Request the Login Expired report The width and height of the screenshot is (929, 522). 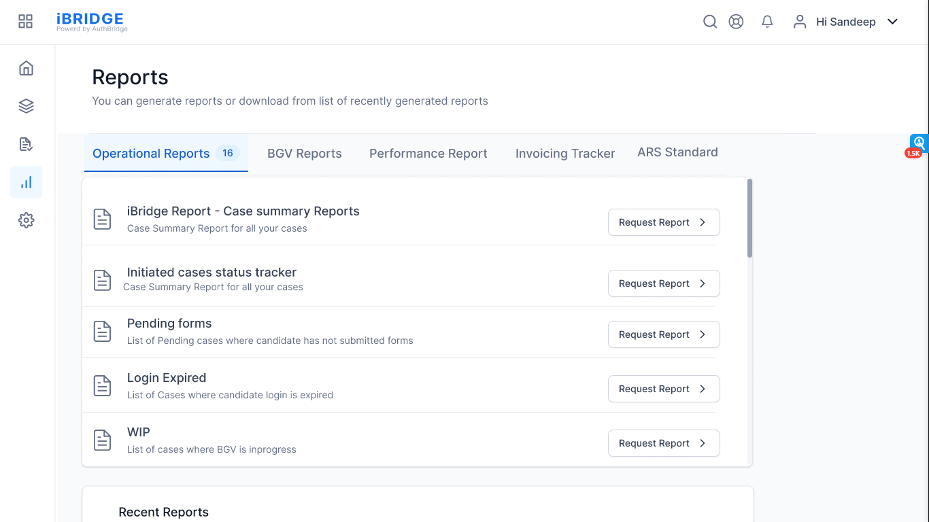[663, 389]
